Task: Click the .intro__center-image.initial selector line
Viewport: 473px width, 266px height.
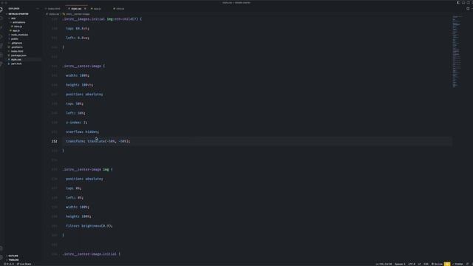Action: 92,254
